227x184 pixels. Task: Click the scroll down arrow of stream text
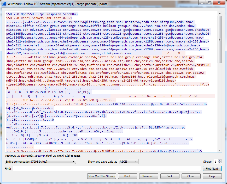pyautogui.click(x=219, y=150)
